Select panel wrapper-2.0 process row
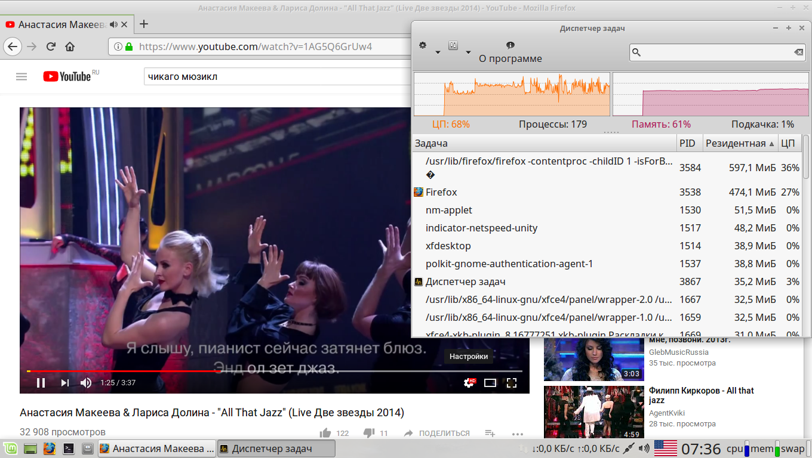 click(x=607, y=299)
